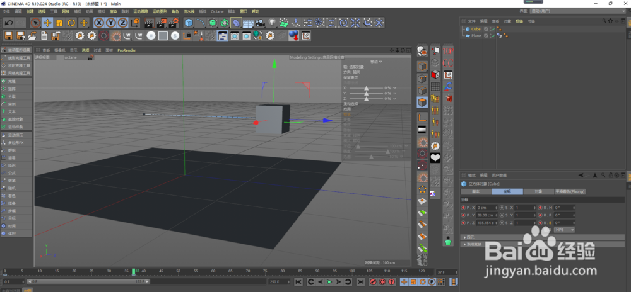
Task: Toggle X axis lock
Action: tap(98, 23)
